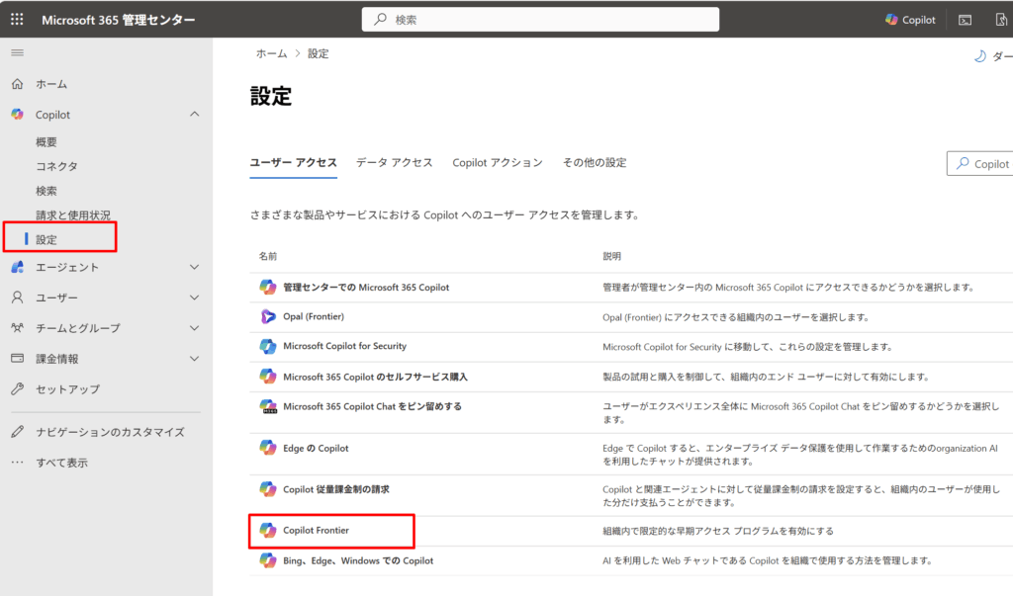Image resolution: width=1013 pixels, height=596 pixels.
Task: Click the Copilot icon in top bar
Action: [892, 20]
